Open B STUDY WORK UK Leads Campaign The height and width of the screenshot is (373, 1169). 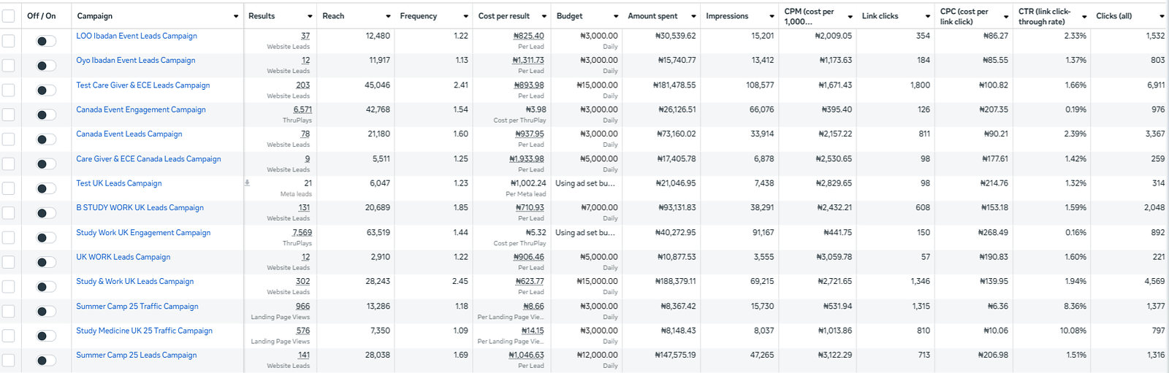[x=140, y=208]
